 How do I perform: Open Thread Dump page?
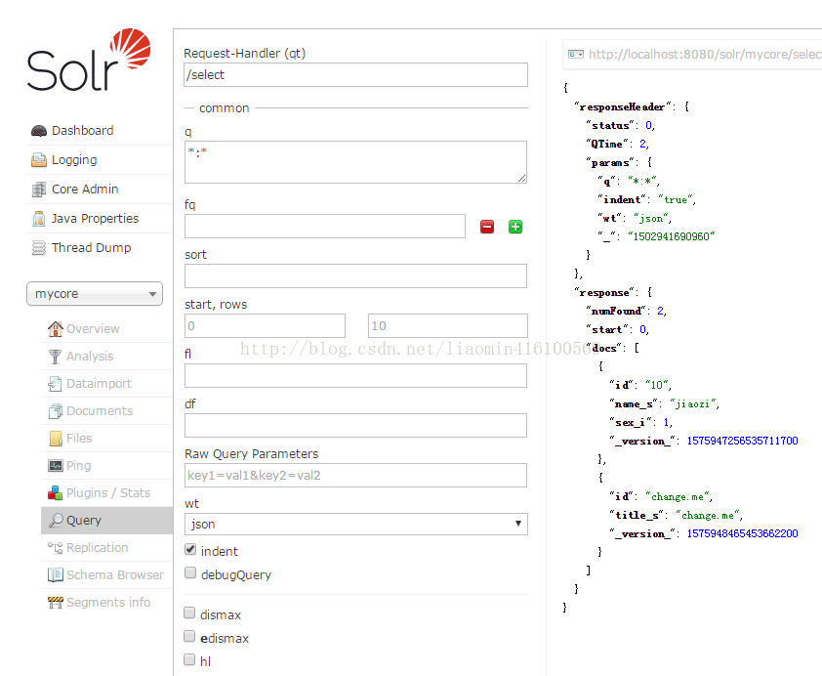point(91,247)
